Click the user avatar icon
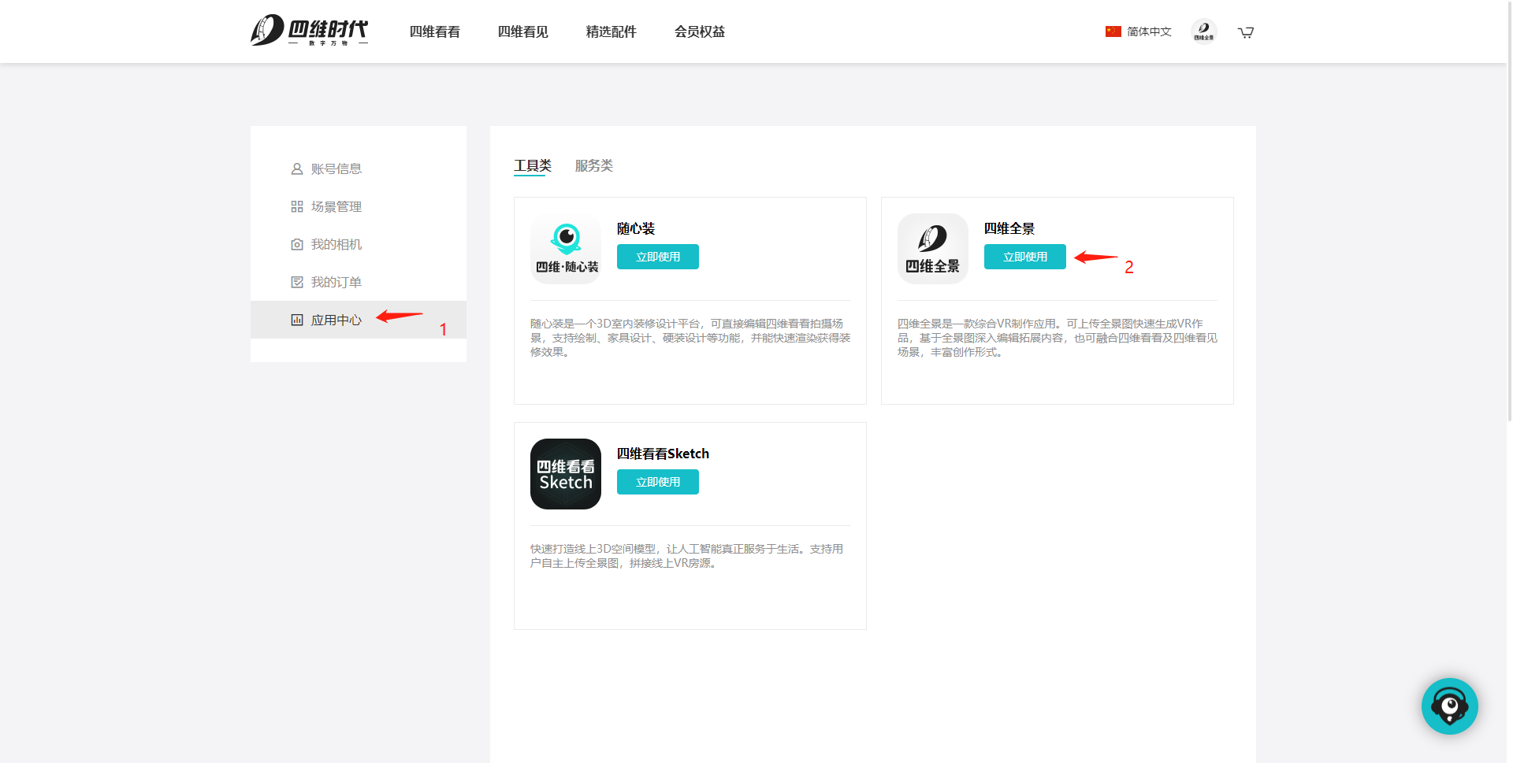The height and width of the screenshot is (763, 1513). 1203,31
